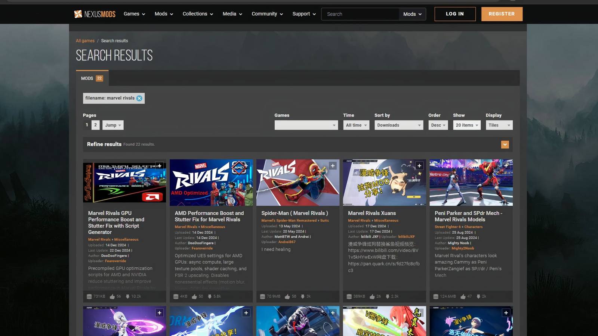Click the Nexus Mods logo

click(95, 14)
